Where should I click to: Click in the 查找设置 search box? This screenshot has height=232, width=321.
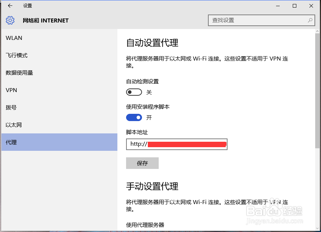(x=262, y=20)
